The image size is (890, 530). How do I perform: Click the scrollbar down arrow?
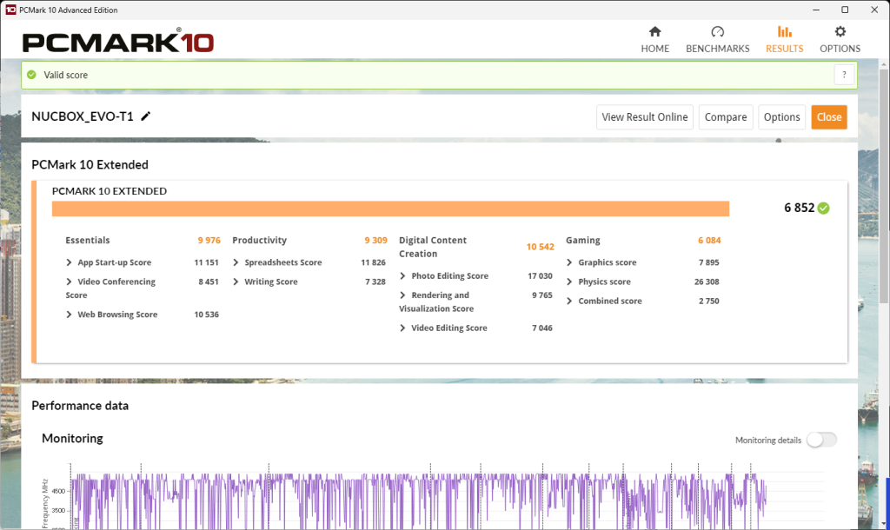click(x=884, y=524)
